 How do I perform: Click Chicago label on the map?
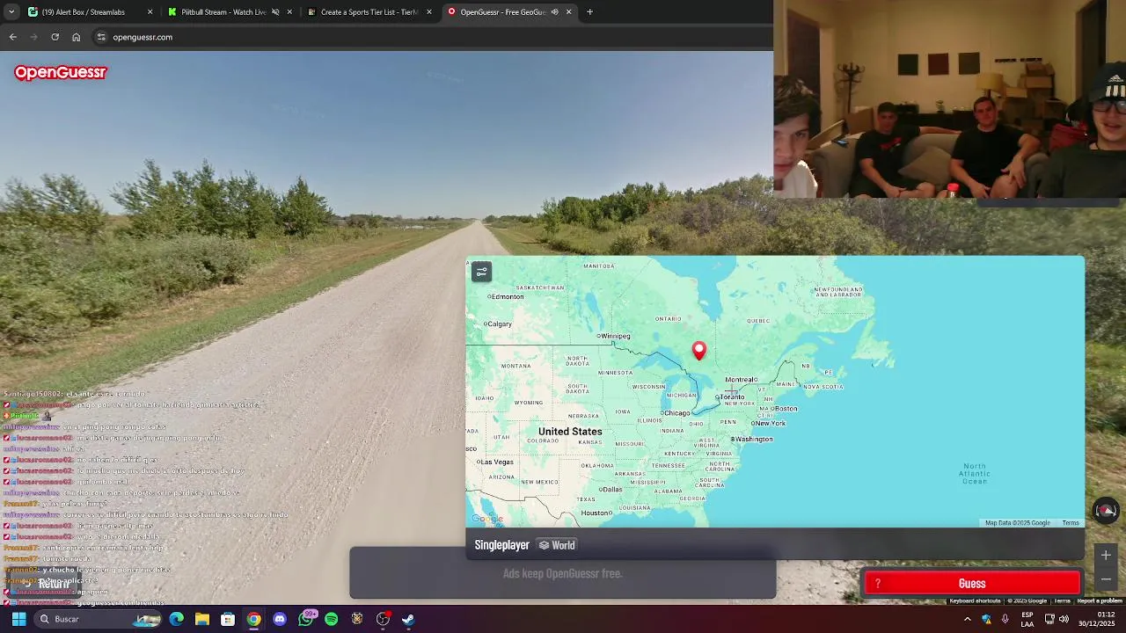pyautogui.click(x=676, y=412)
